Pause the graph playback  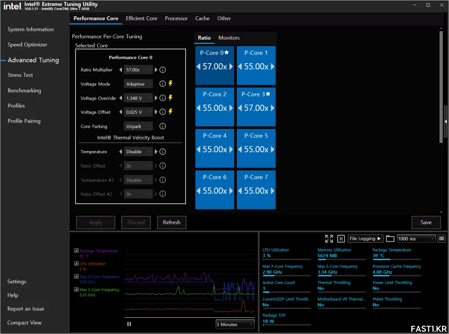tap(129, 324)
